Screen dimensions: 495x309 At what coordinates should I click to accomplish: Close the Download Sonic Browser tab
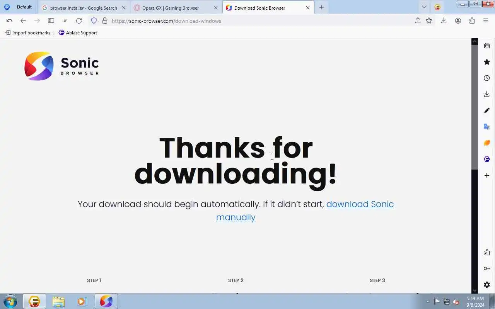pos(308,8)
